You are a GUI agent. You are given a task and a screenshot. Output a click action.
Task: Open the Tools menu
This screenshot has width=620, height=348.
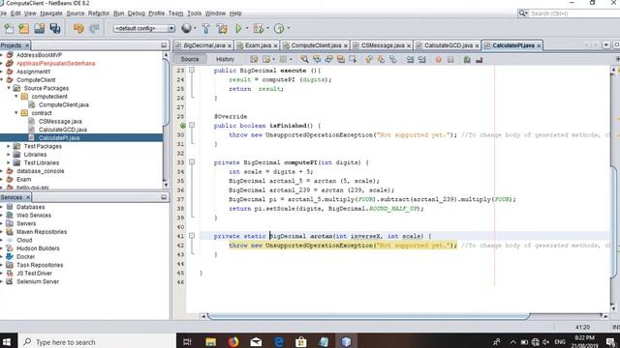coord(194,14)
